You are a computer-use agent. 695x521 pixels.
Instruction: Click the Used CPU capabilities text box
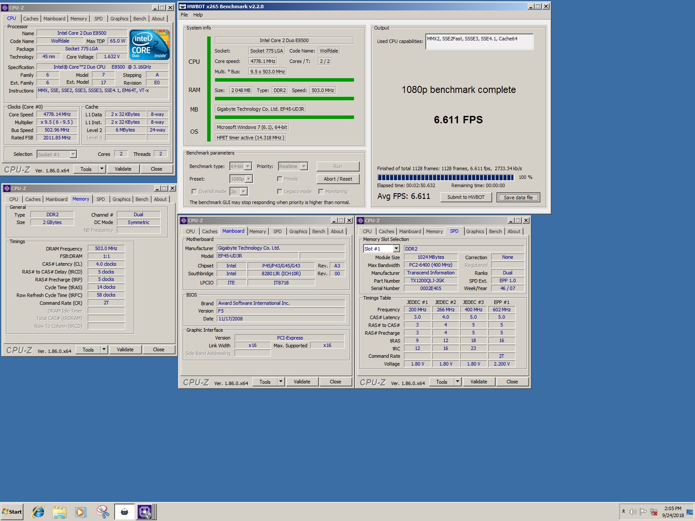479,42
